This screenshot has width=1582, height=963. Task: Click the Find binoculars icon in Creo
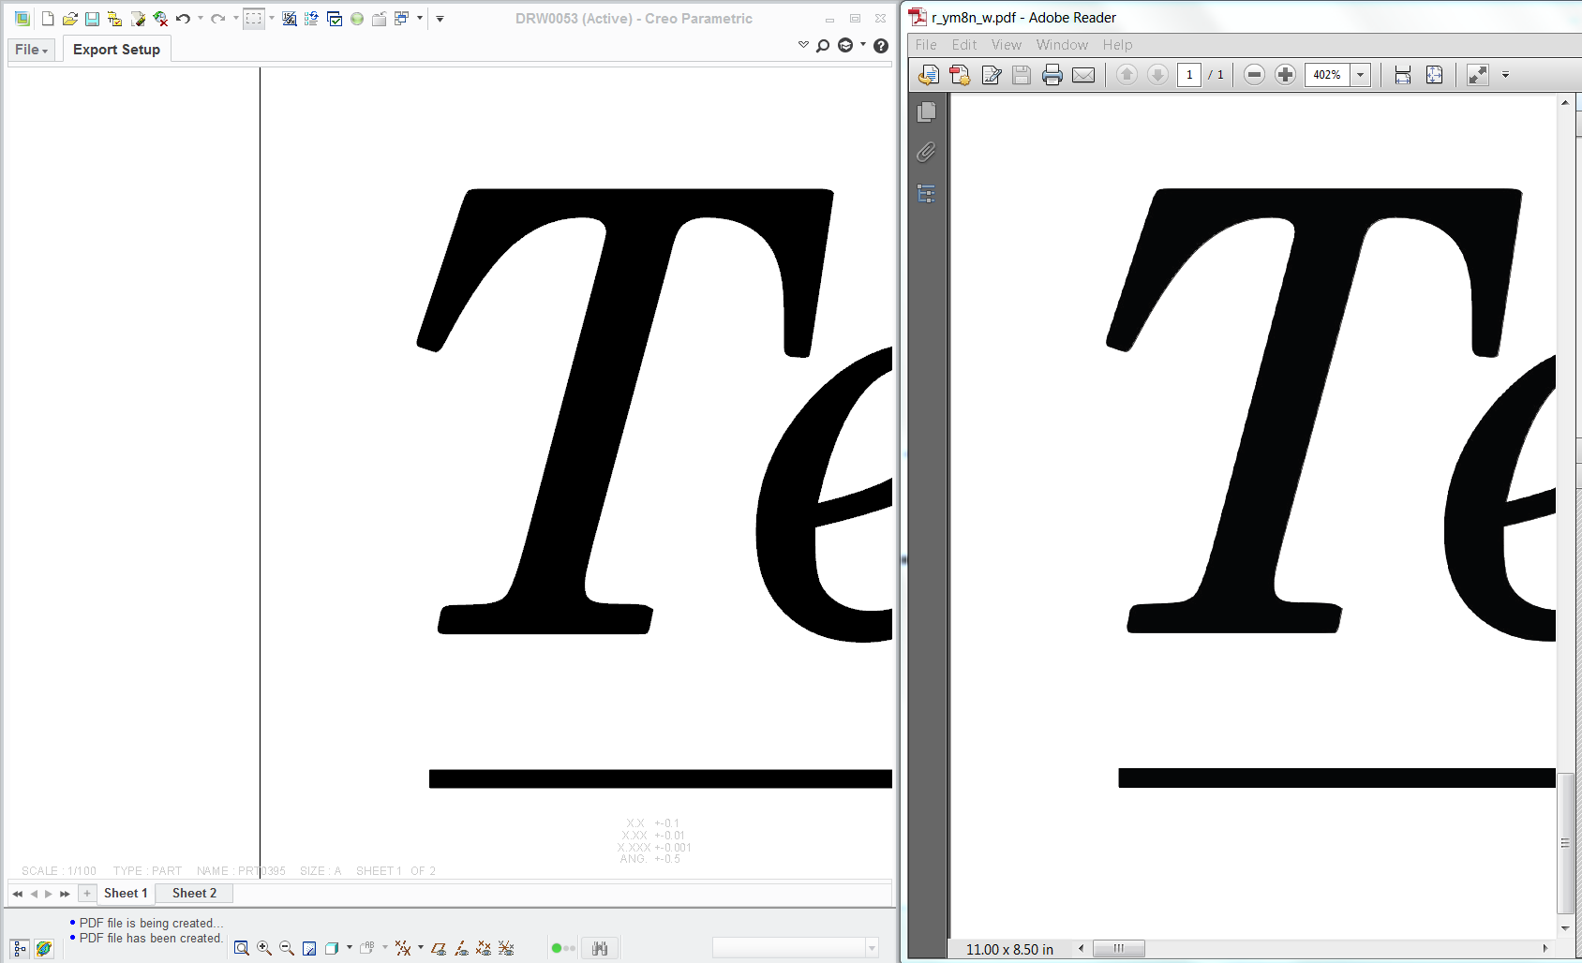pos(600,949)
